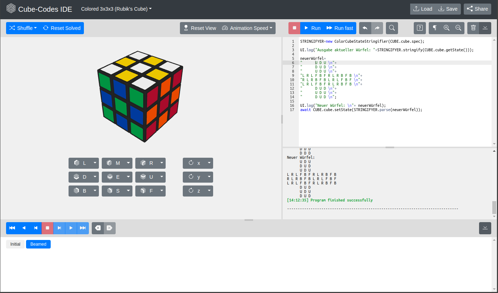The width and height of the screenshot is (498, 293).
Task: Jump to first step in playback bar
Action: point(12,228)
